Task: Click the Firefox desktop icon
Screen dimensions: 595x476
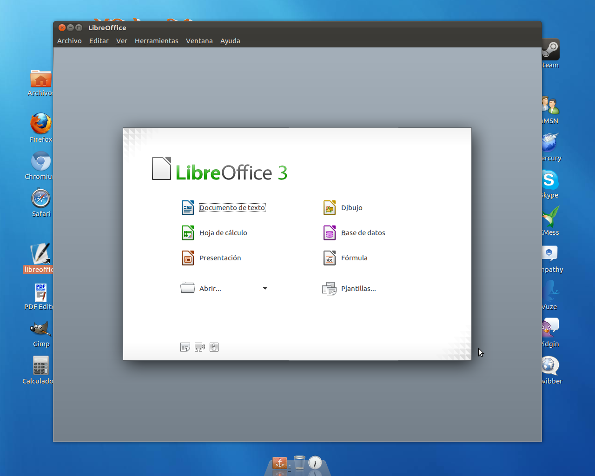Action: (41, 124)
